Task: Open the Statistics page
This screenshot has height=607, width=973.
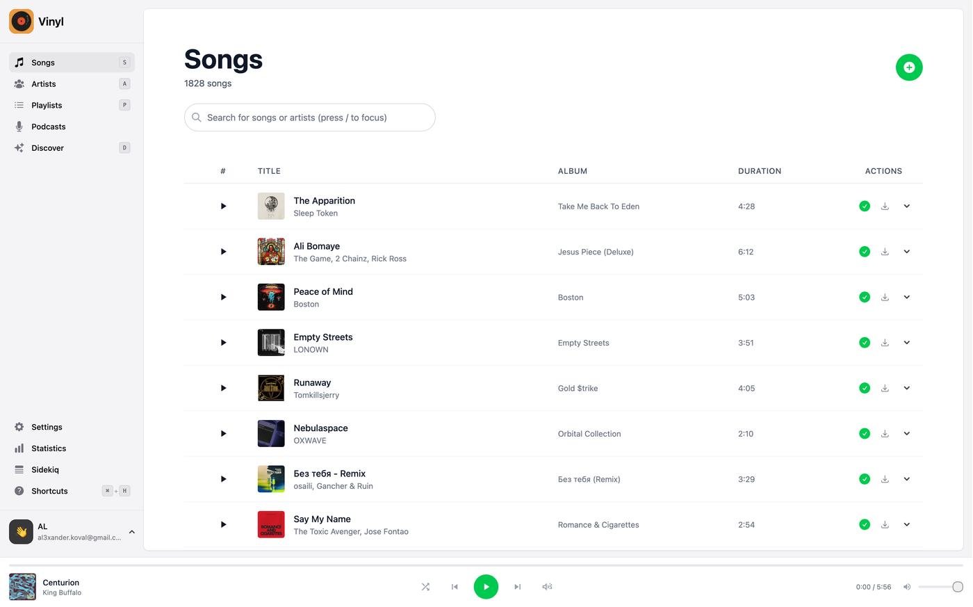Action: pos(49,448)
